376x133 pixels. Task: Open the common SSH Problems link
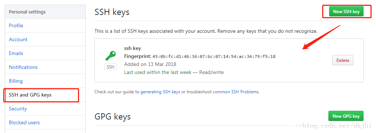click(236, 92)
